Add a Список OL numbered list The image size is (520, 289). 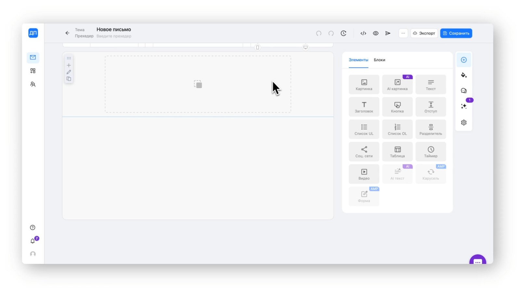[397, 129]
